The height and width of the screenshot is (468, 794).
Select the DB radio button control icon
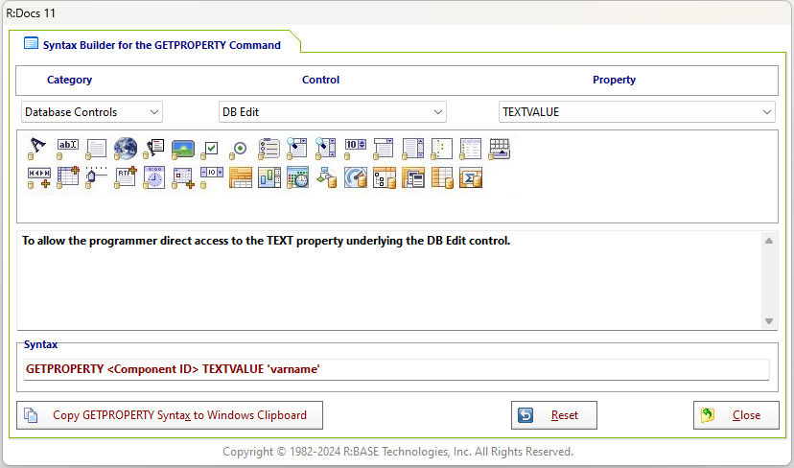(239, 149)
